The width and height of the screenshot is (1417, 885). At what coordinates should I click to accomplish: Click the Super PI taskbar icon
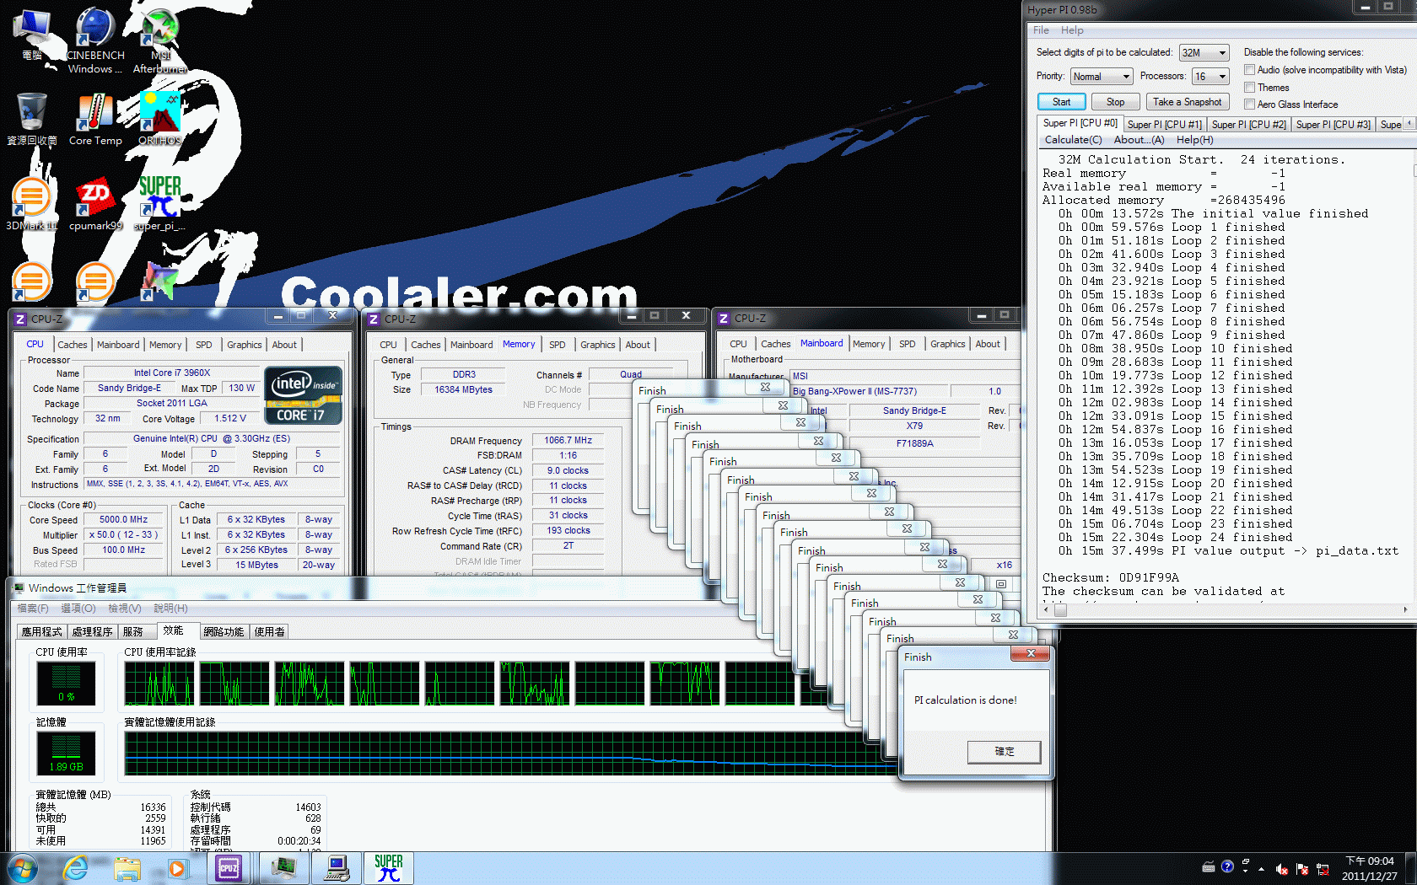coord(389,868)
